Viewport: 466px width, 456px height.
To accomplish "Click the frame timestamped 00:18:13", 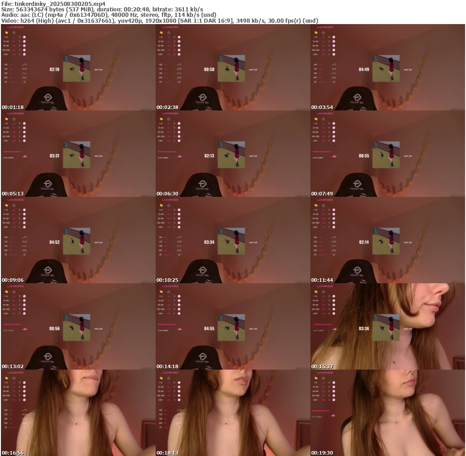I will tap(233, 413).
